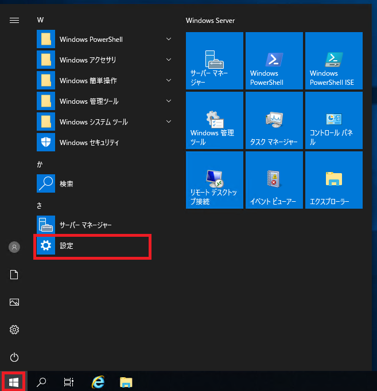Open Windows セキュリティ from the app list
Image resolution: width=377 pixels, height=391 pixels.
click(105, 142)
